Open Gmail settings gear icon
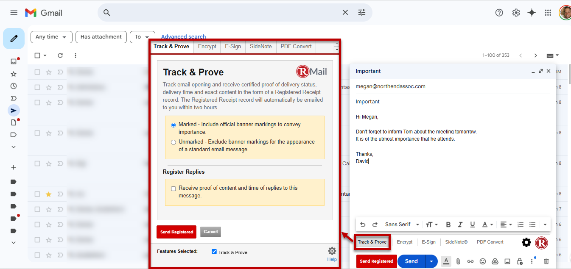 coord(516,13)
